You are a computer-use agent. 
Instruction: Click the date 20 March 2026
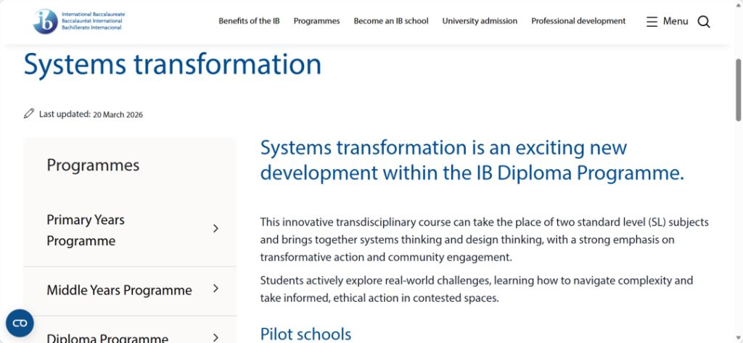point(118,115)
